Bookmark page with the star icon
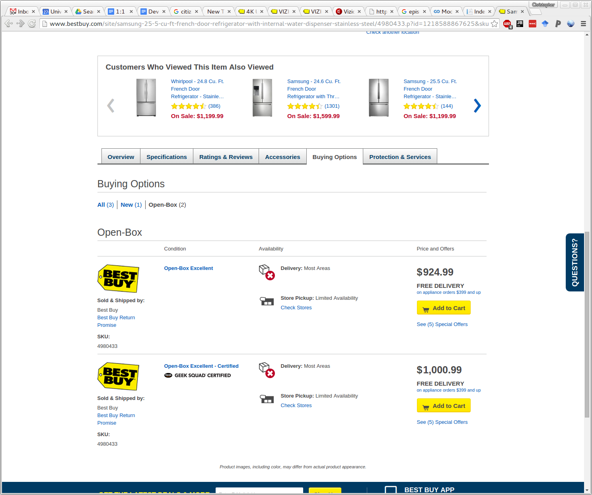This screenshot has height=495, width=592. tap(494, 24)
